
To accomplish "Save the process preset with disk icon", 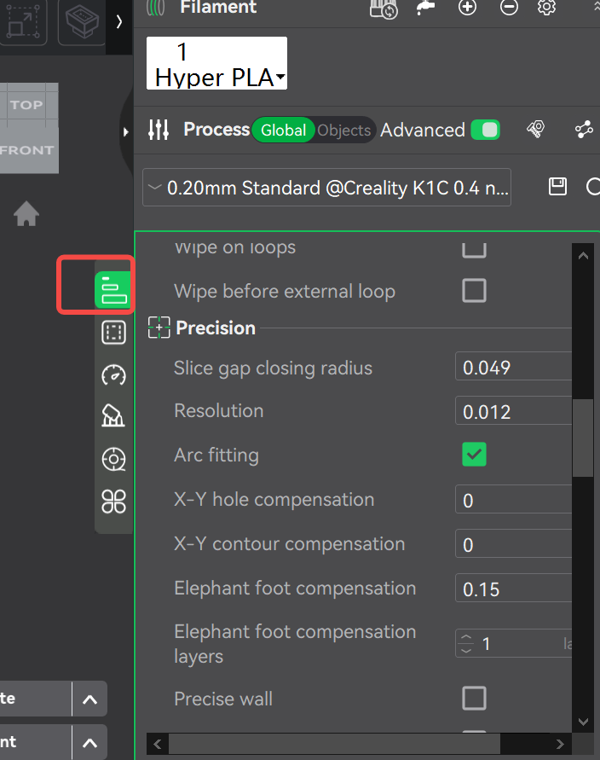I will point(557,187).
